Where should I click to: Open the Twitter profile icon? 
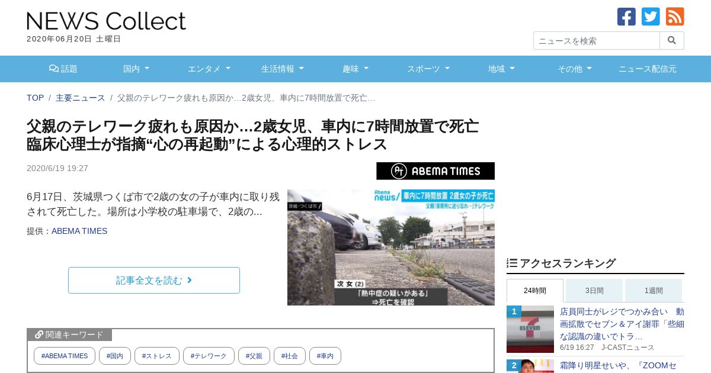[x=651, y=17]
